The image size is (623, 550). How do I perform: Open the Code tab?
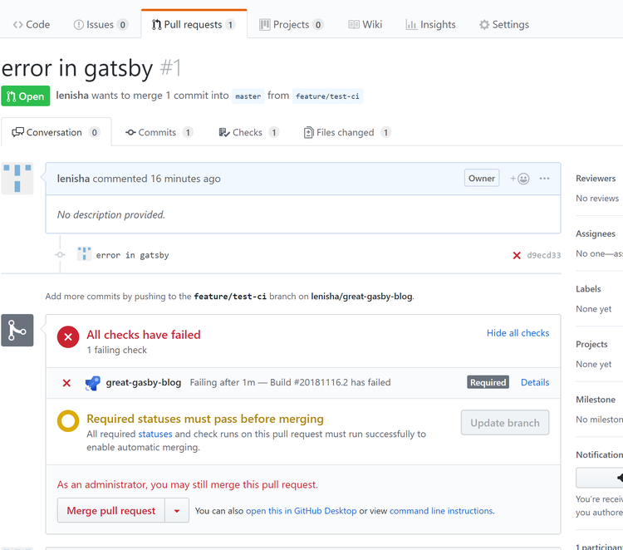pos(32,25)
